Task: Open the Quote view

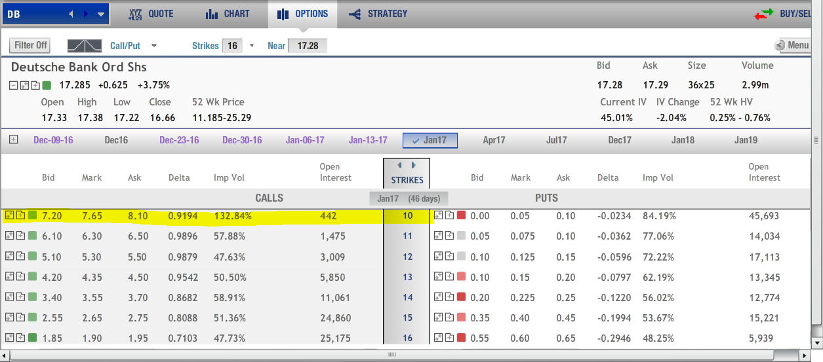Action: pyautogui.click(x=150, y=14)
